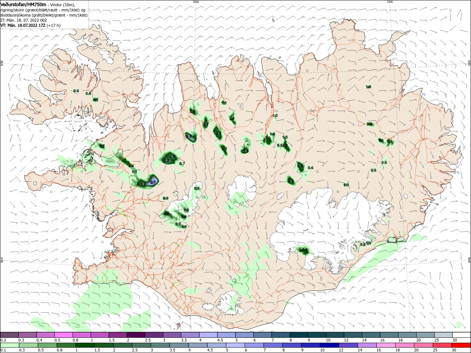Click the palest green swatch after 0.1

tap(10, 345)
